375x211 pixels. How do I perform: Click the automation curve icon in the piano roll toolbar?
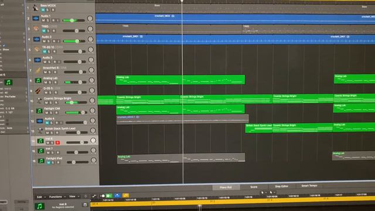pyautogui.click(x=94, y=196)
